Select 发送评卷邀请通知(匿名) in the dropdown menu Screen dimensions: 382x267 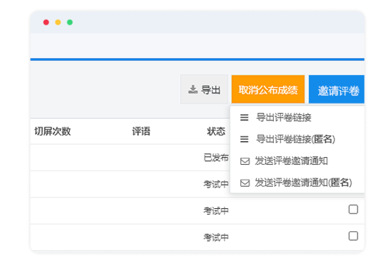304,182
